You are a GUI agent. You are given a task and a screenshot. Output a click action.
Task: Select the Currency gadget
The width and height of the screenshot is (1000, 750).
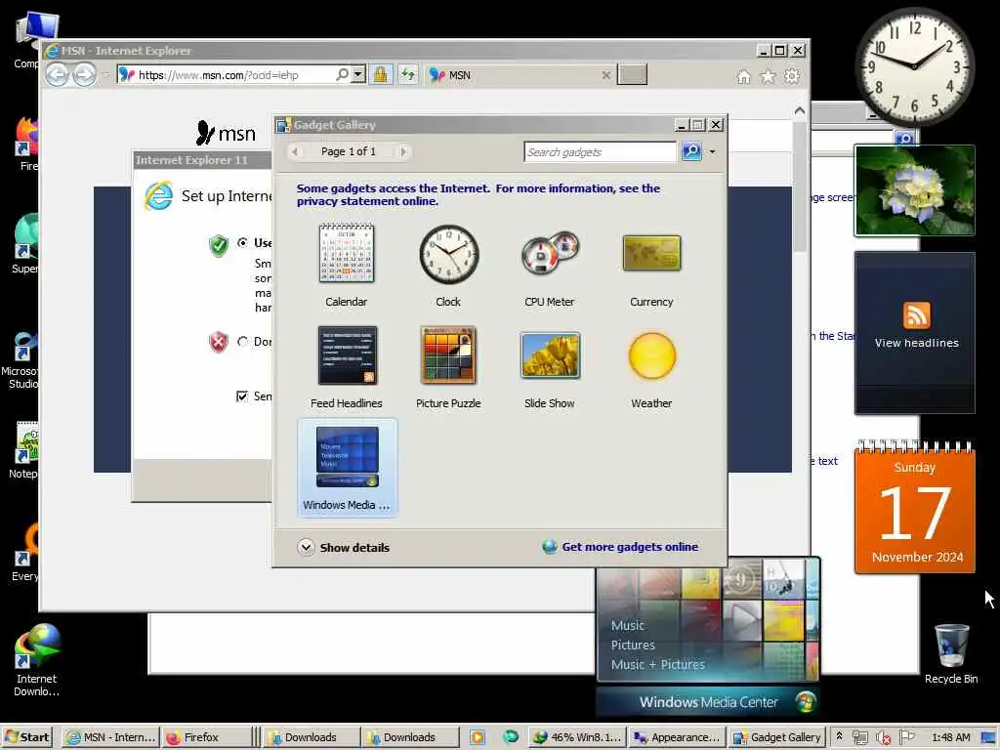(x=651, y=266)
